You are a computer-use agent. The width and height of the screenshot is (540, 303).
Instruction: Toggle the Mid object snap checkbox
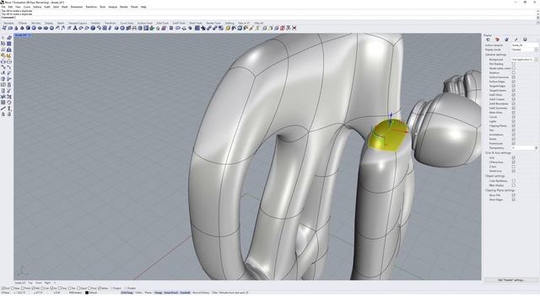tap(34, 288)
